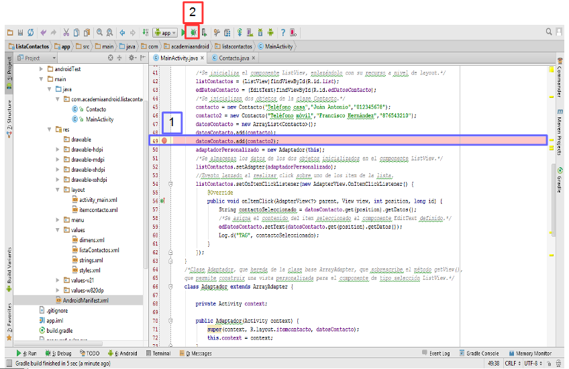Open the Gradle Console
The width and height of the screenshot is (569, 369).
[x=479, y=354]
